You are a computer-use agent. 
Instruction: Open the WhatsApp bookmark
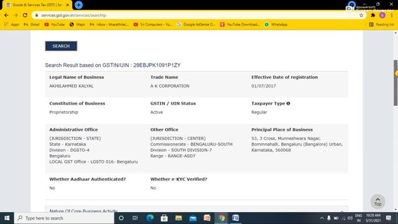click(x=276, y=24)
